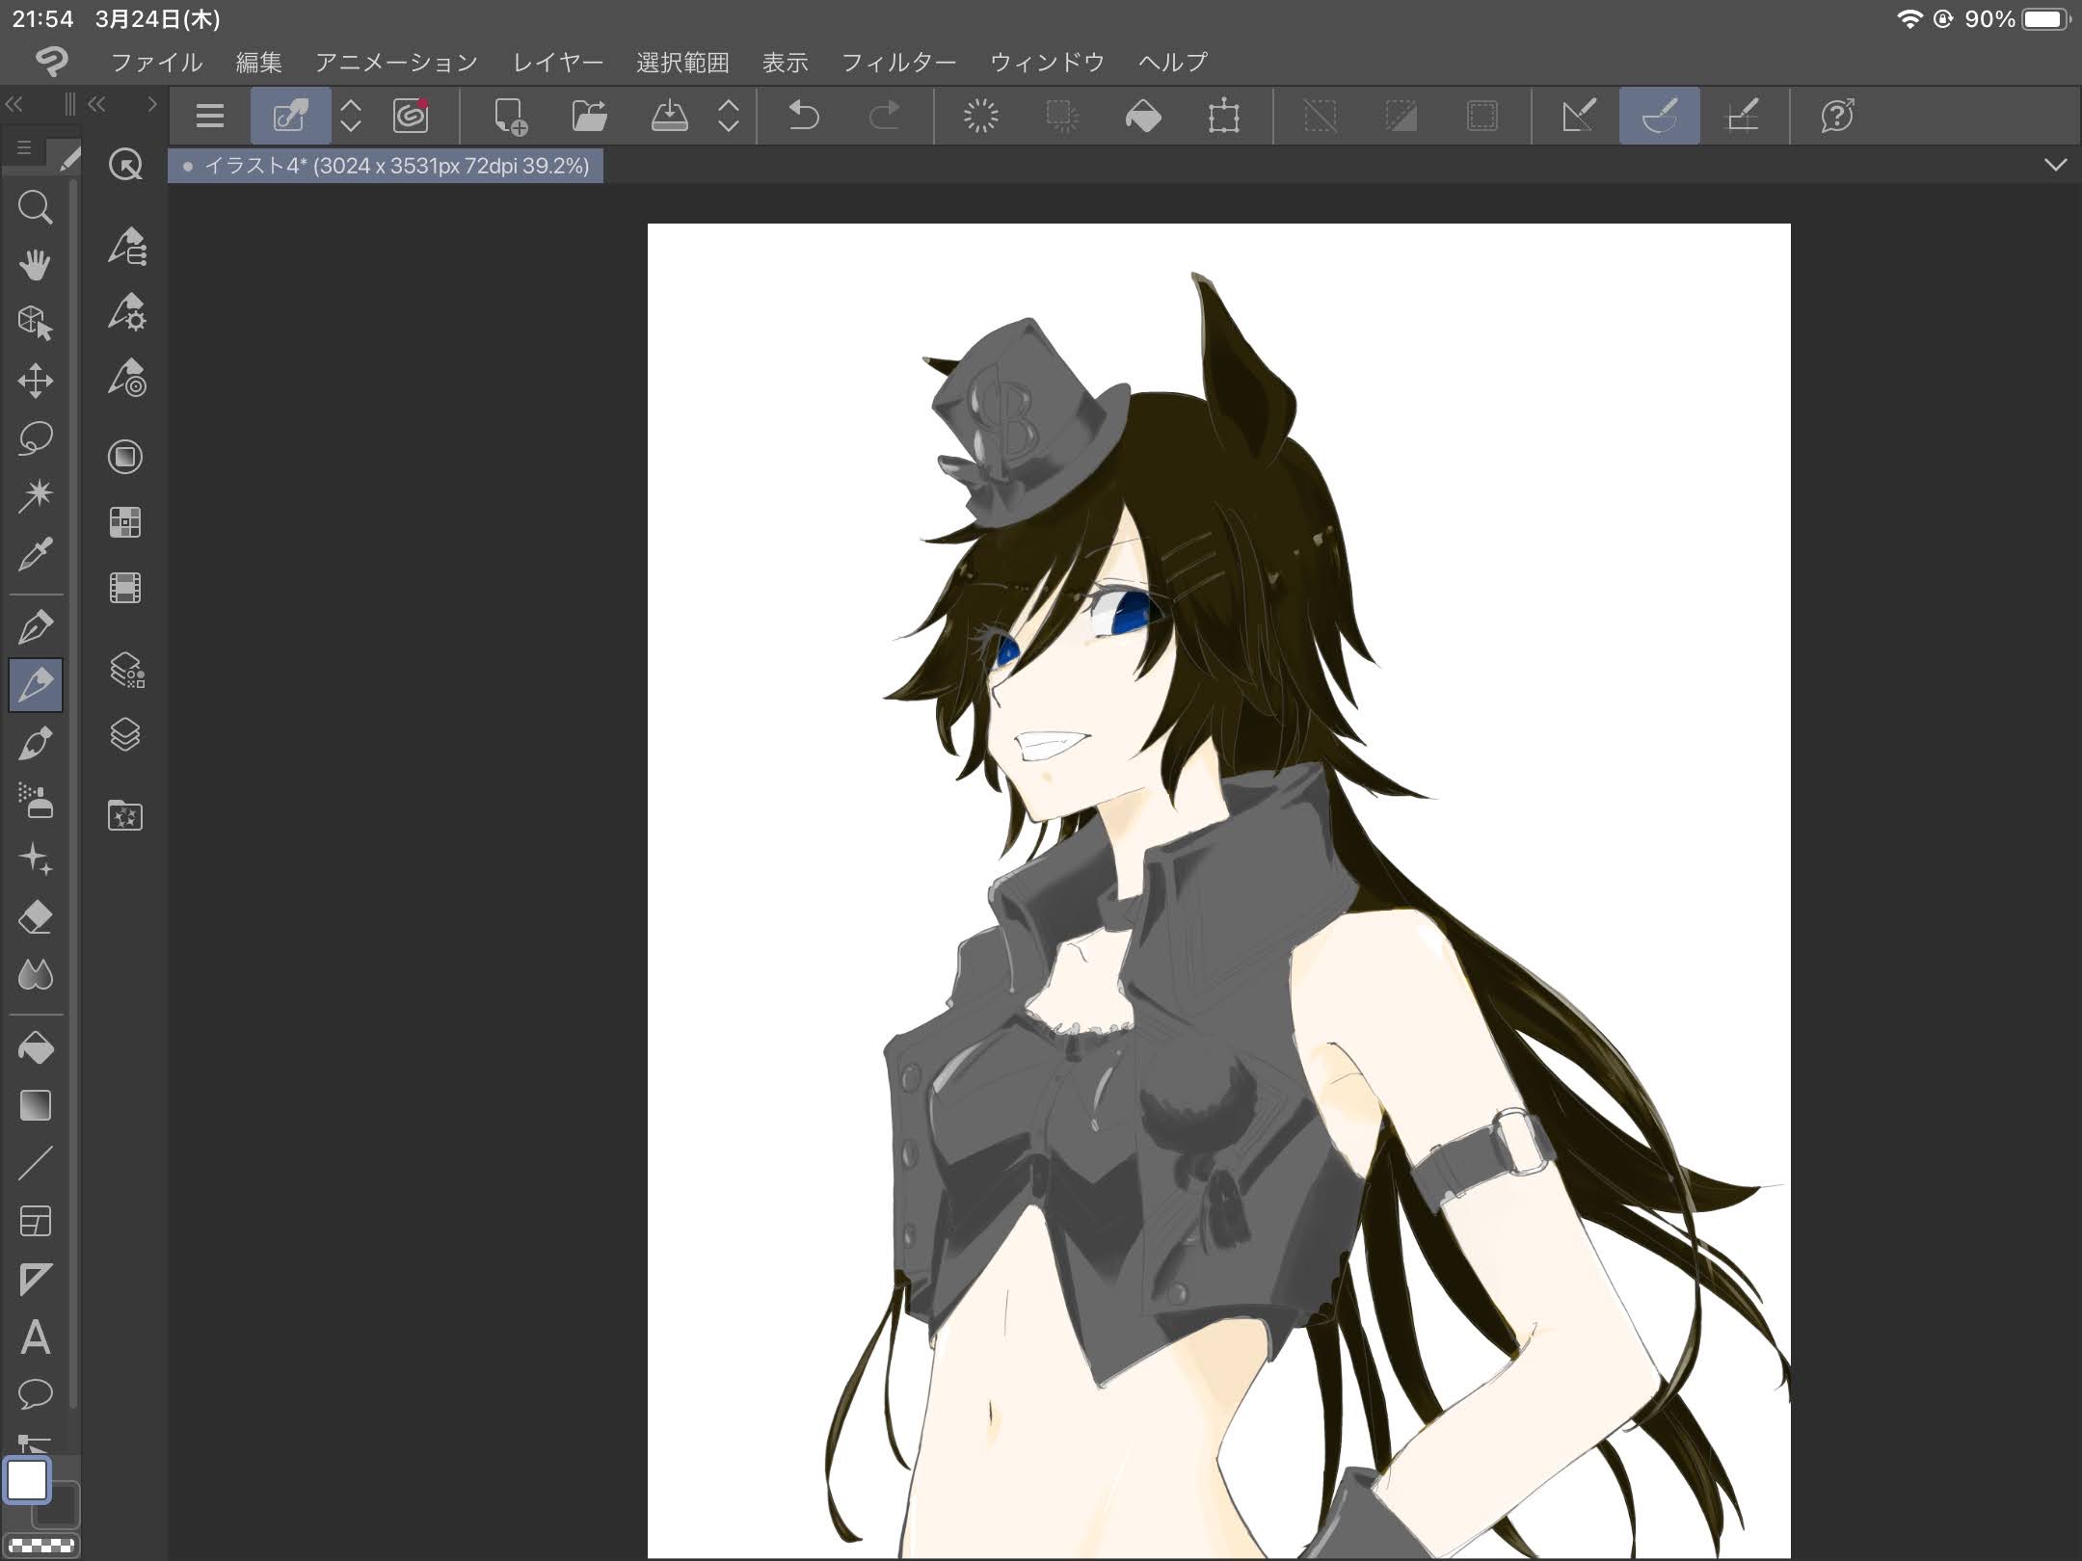
Task: Toggle Snap to grid icon
Action: (x=1741, y=117)
